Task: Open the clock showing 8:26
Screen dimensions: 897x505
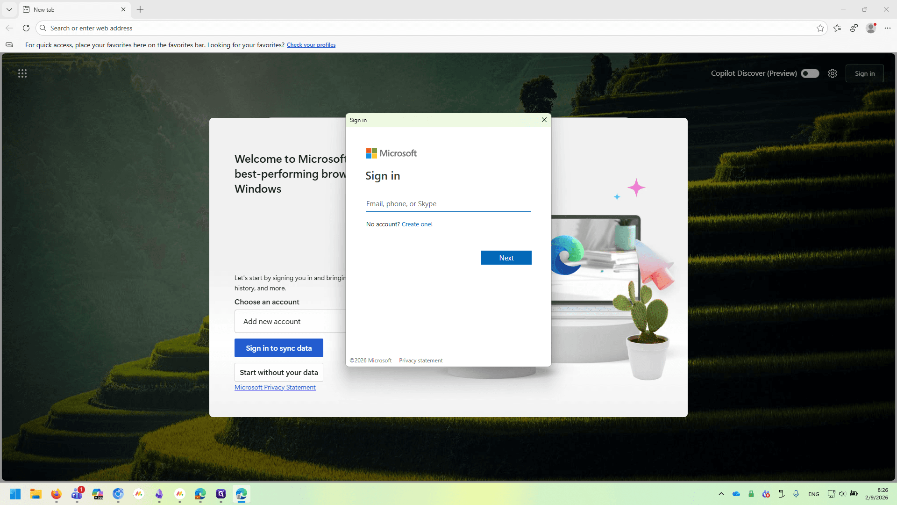Action: click(x=876, y=494)
